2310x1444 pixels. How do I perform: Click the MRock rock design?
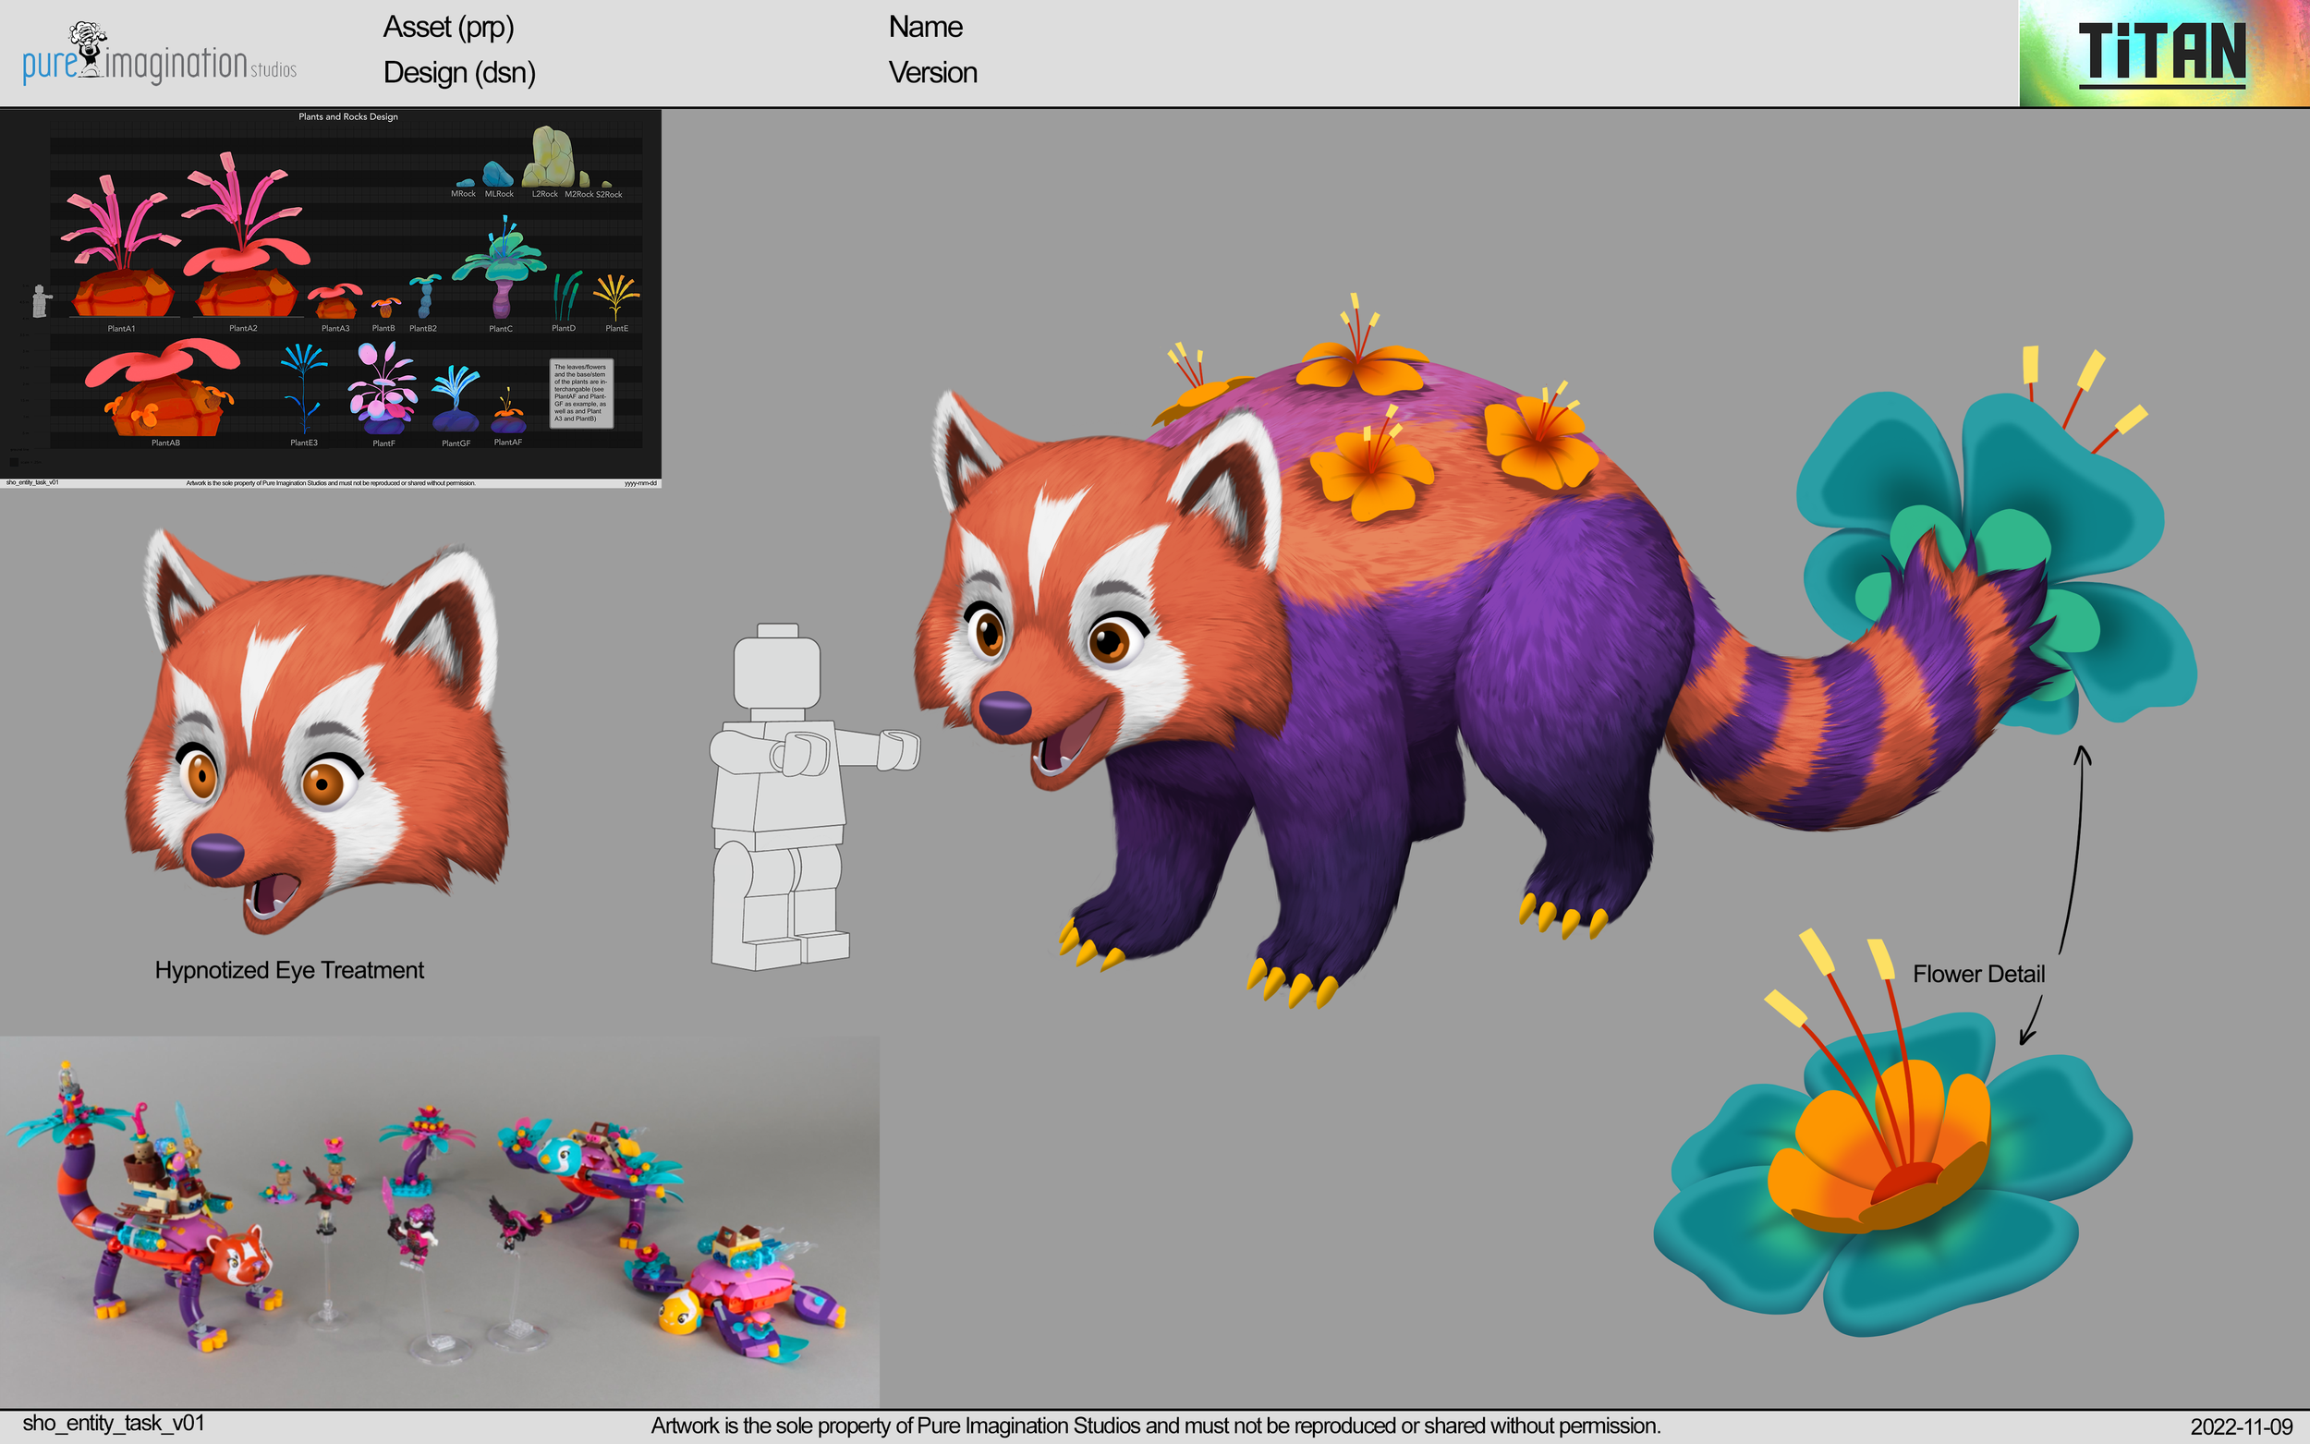point(465,185)
